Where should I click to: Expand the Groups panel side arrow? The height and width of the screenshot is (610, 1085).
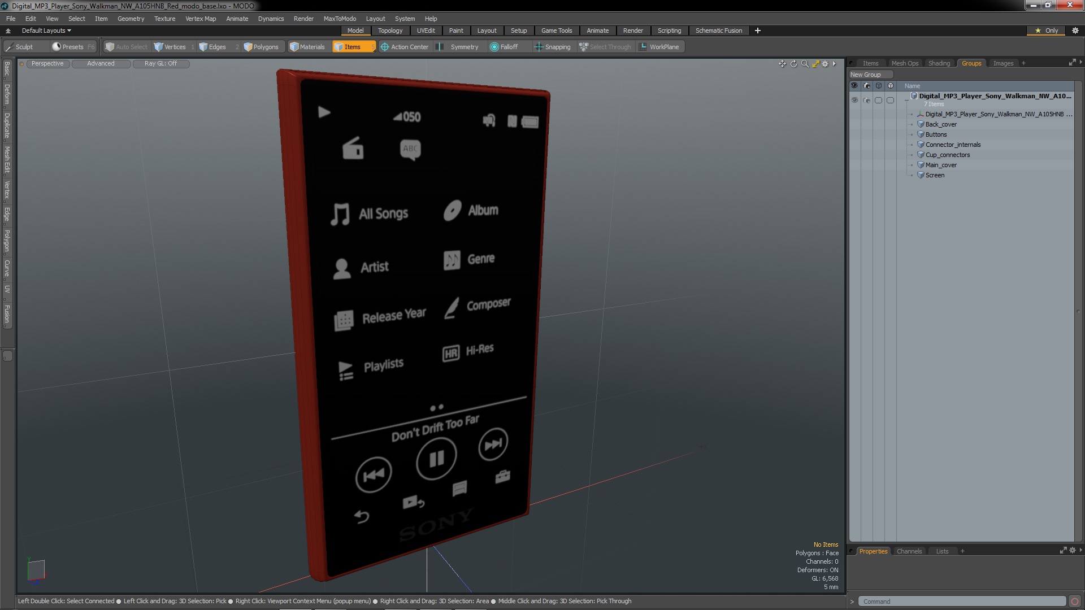coord(1080,62)
